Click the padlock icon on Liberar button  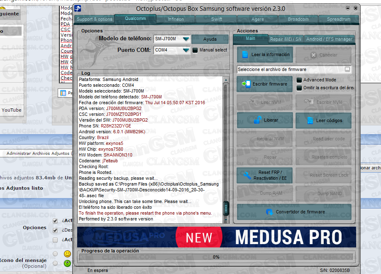tap(258, 120)
